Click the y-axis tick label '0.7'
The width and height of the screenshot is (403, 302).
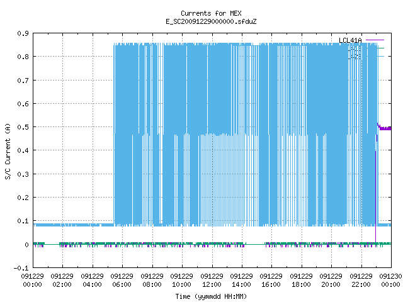(23, 81)
